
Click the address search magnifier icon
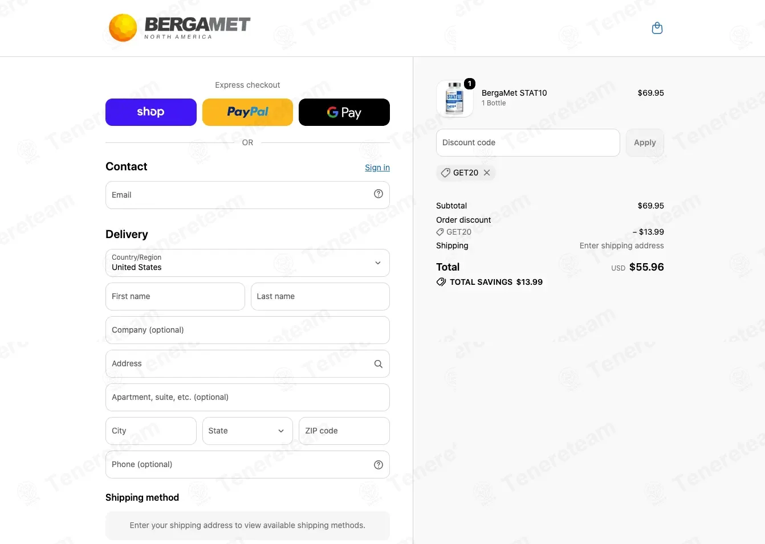[x=379, y=364]
